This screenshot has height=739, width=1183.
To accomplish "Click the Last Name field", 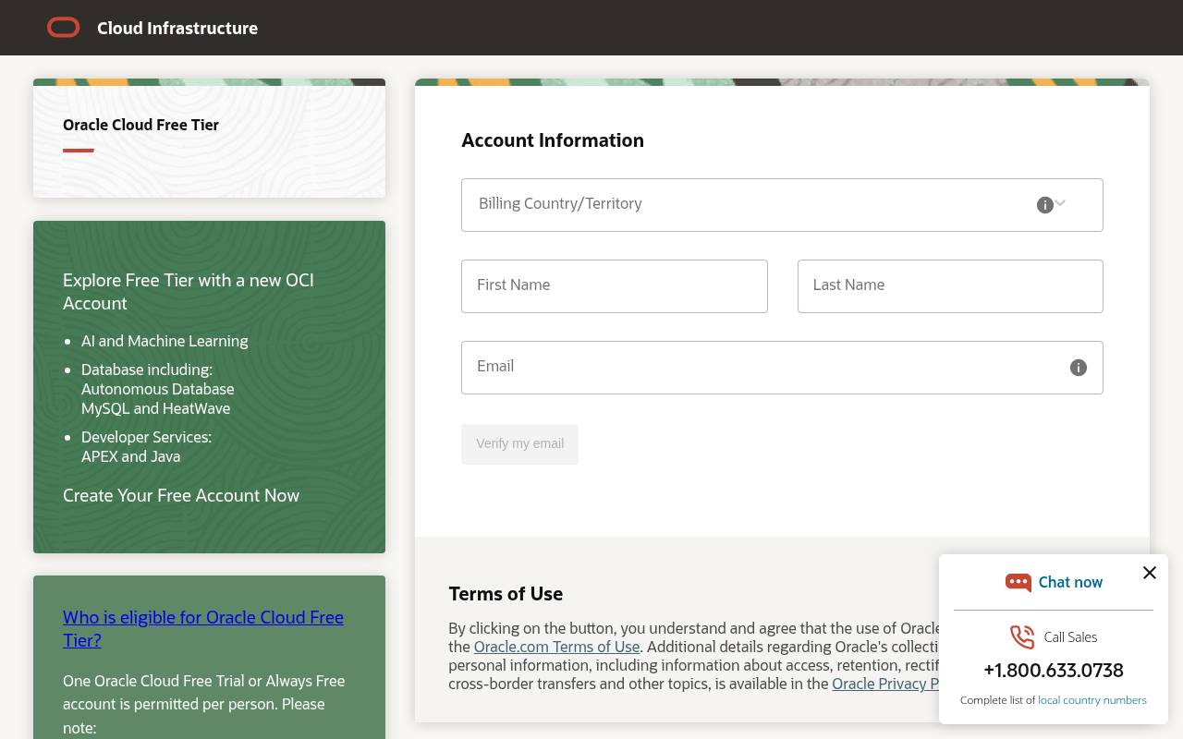I will tap(950, 286).
